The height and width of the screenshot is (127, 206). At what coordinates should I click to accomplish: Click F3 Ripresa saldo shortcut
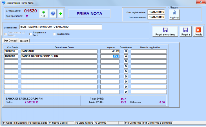[38, 123]
